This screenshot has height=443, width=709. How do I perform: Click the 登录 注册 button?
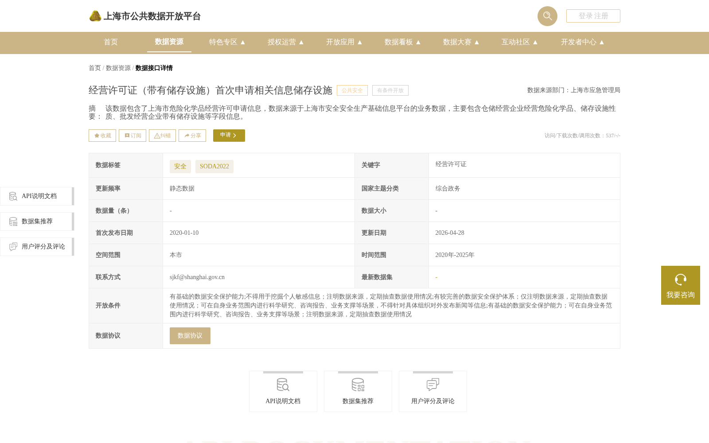593,16
